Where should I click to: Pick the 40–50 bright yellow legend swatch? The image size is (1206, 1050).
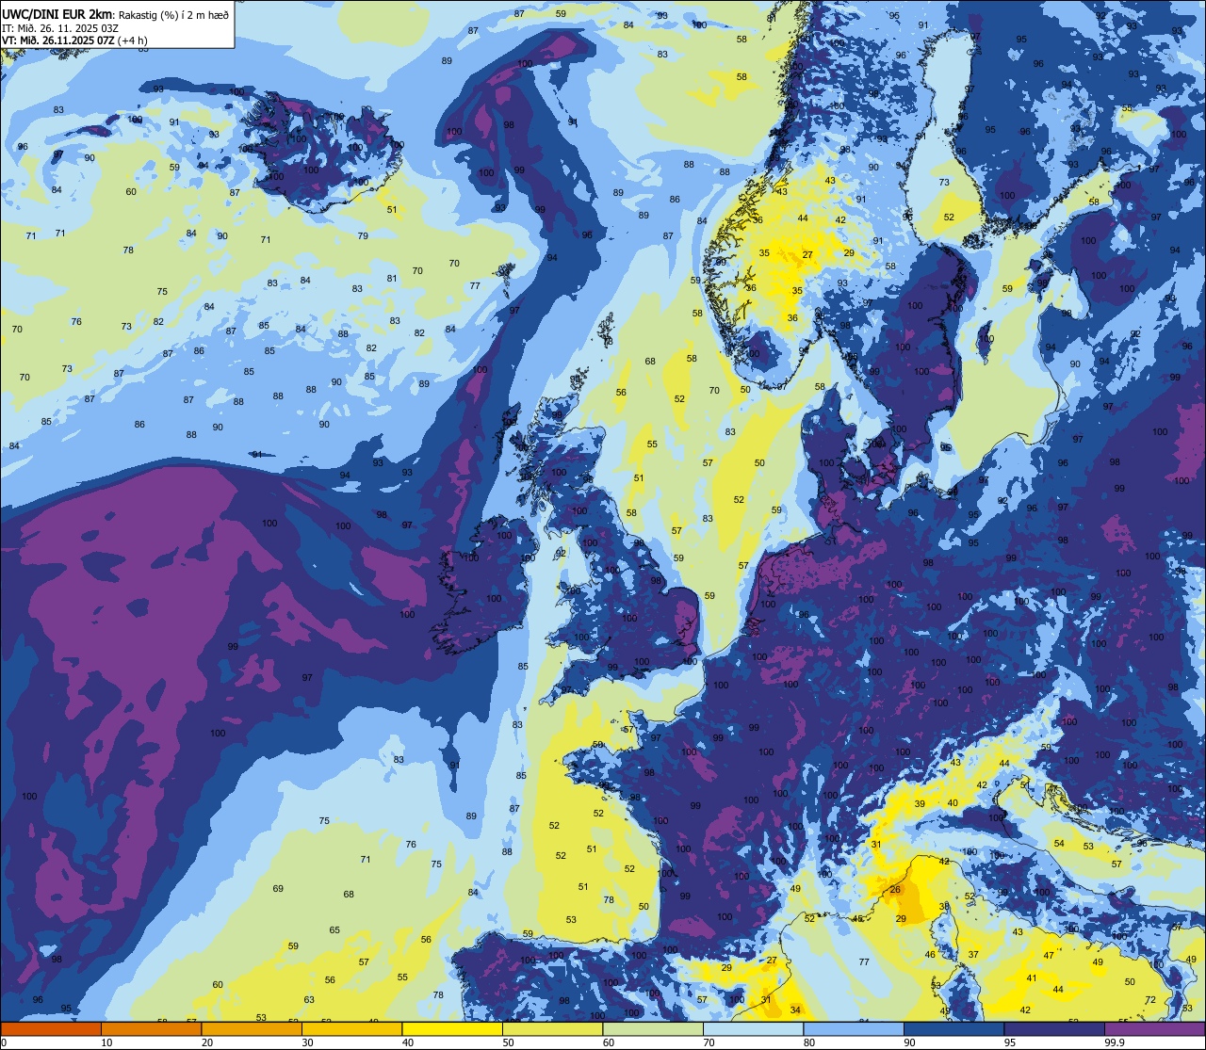(452, 1028)
